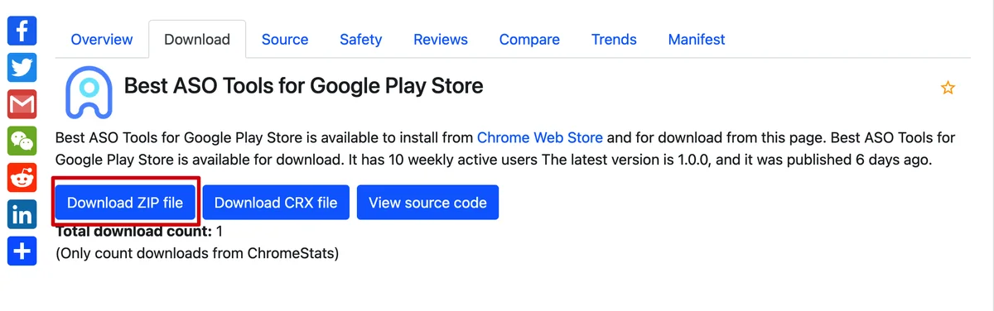Click the star favorite icon
This screenshot has width=994, height=311.
pos(948,88)
